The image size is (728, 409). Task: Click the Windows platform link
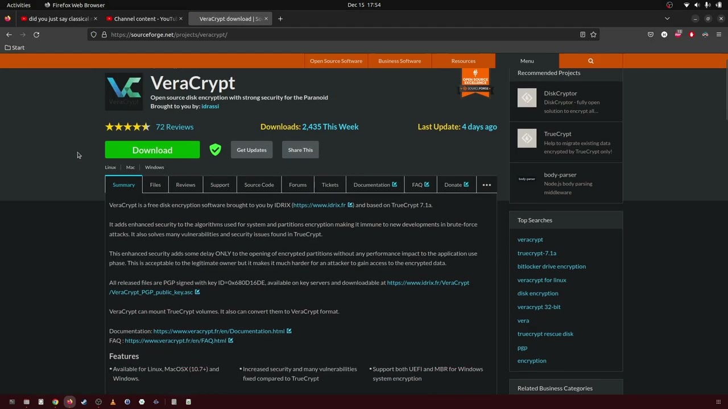(x=155, y=168)
